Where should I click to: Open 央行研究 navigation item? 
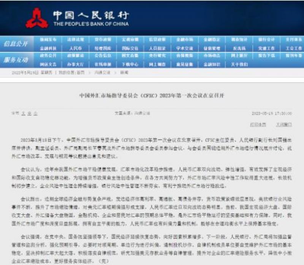click(x=157, y=56)
